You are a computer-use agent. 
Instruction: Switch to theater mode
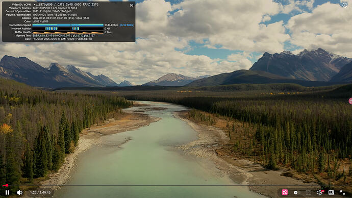coord(331,192)
